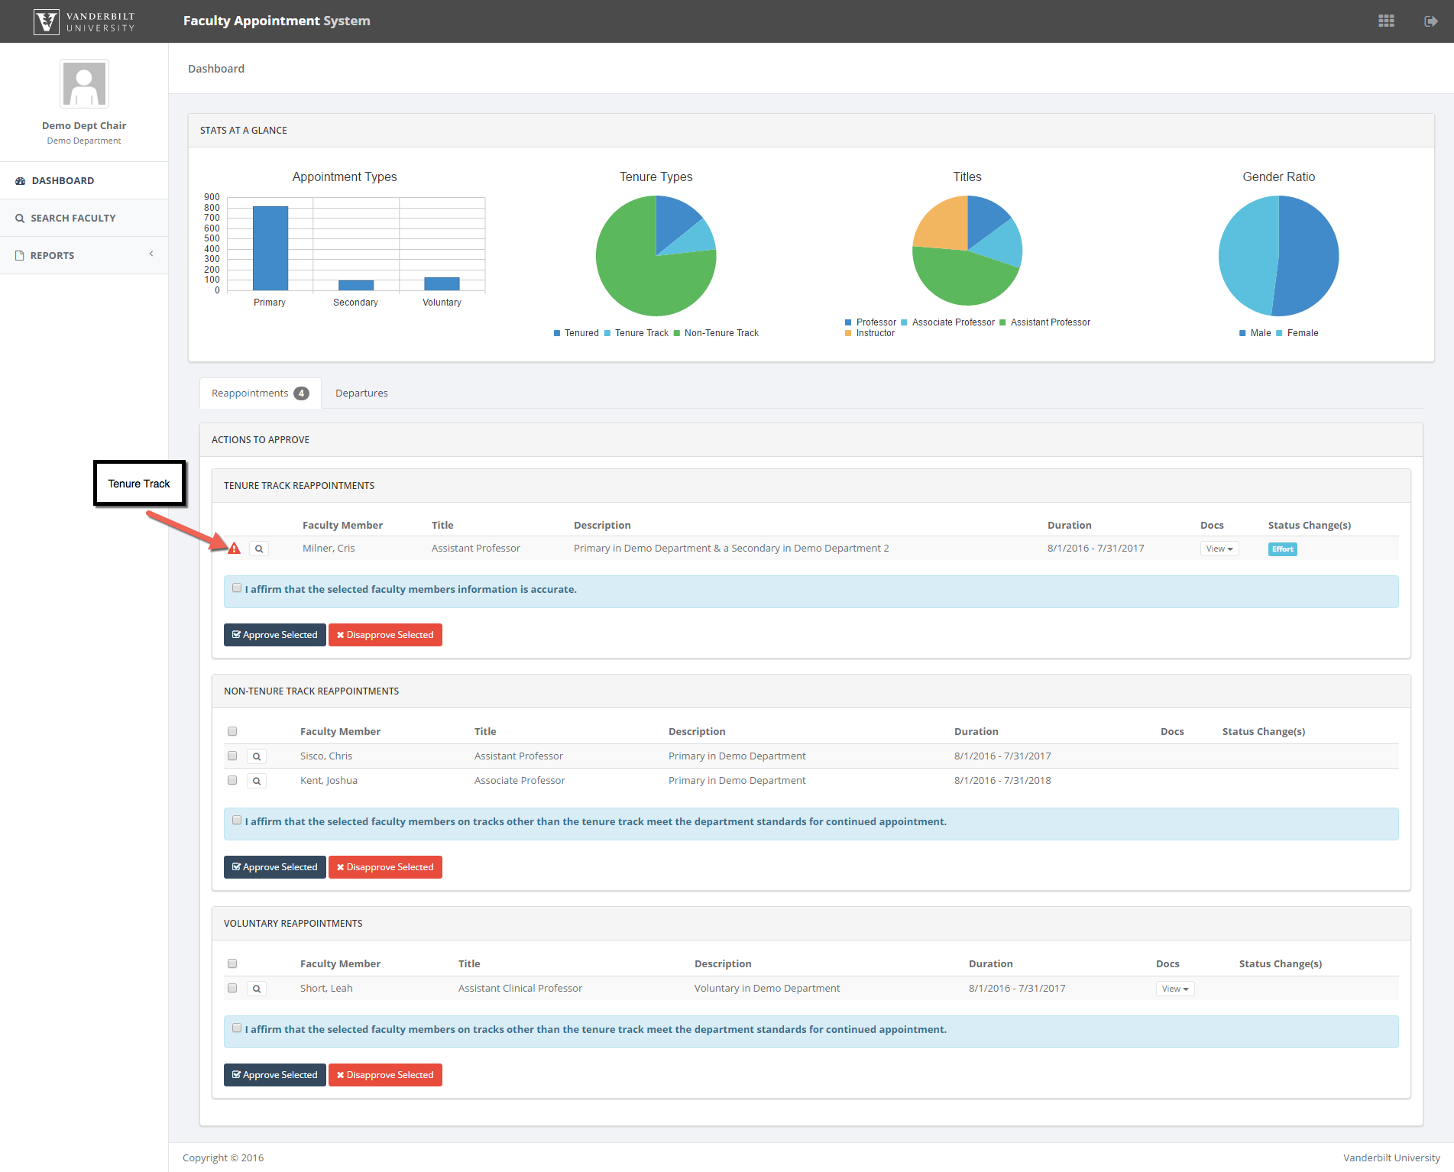Select the checkbox for Sisco, Chris
The height and width of the screenshot is (1172, 1454).
point(232,756)
